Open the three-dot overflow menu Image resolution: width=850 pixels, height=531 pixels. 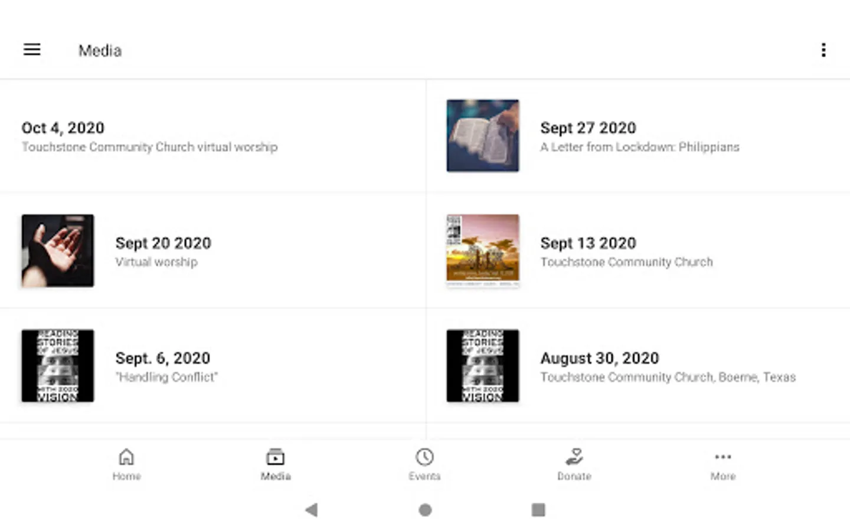(x=823, y=50)
